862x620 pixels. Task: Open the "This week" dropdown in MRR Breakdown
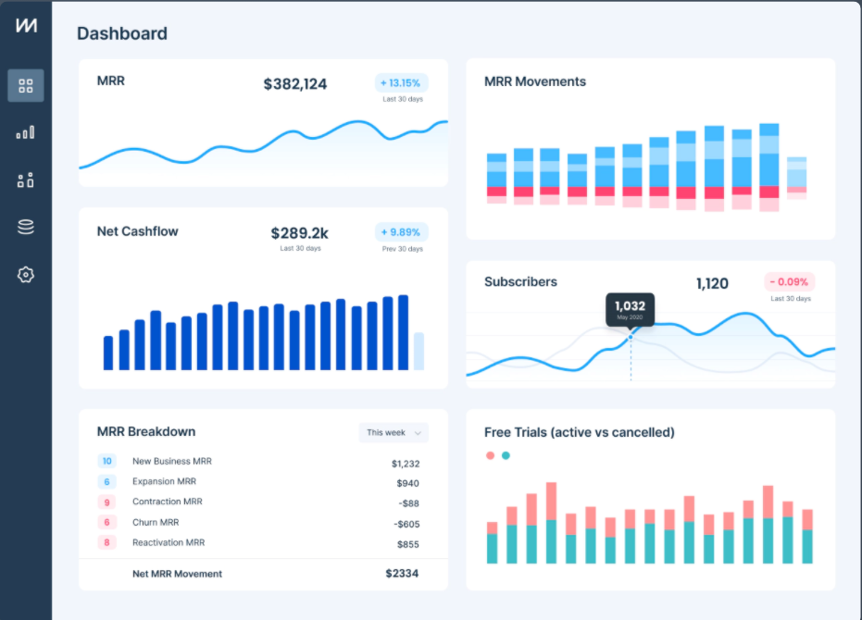click(x=393, y=432)
